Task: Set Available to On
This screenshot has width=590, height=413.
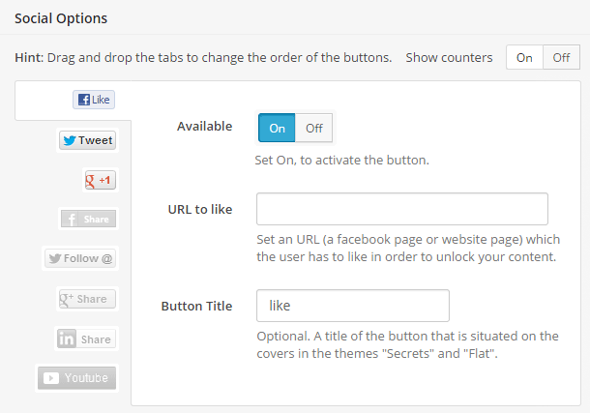Action: 277,128
